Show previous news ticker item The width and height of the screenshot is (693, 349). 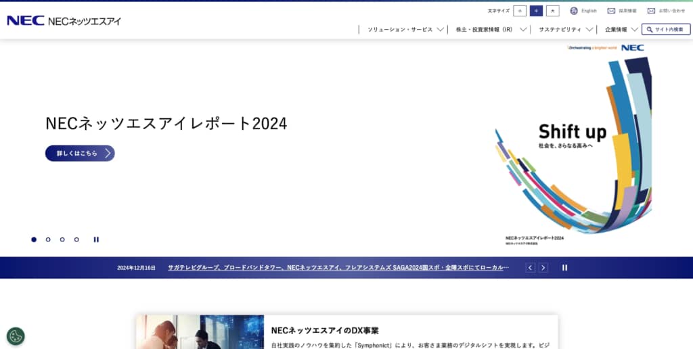pos(531,268)
